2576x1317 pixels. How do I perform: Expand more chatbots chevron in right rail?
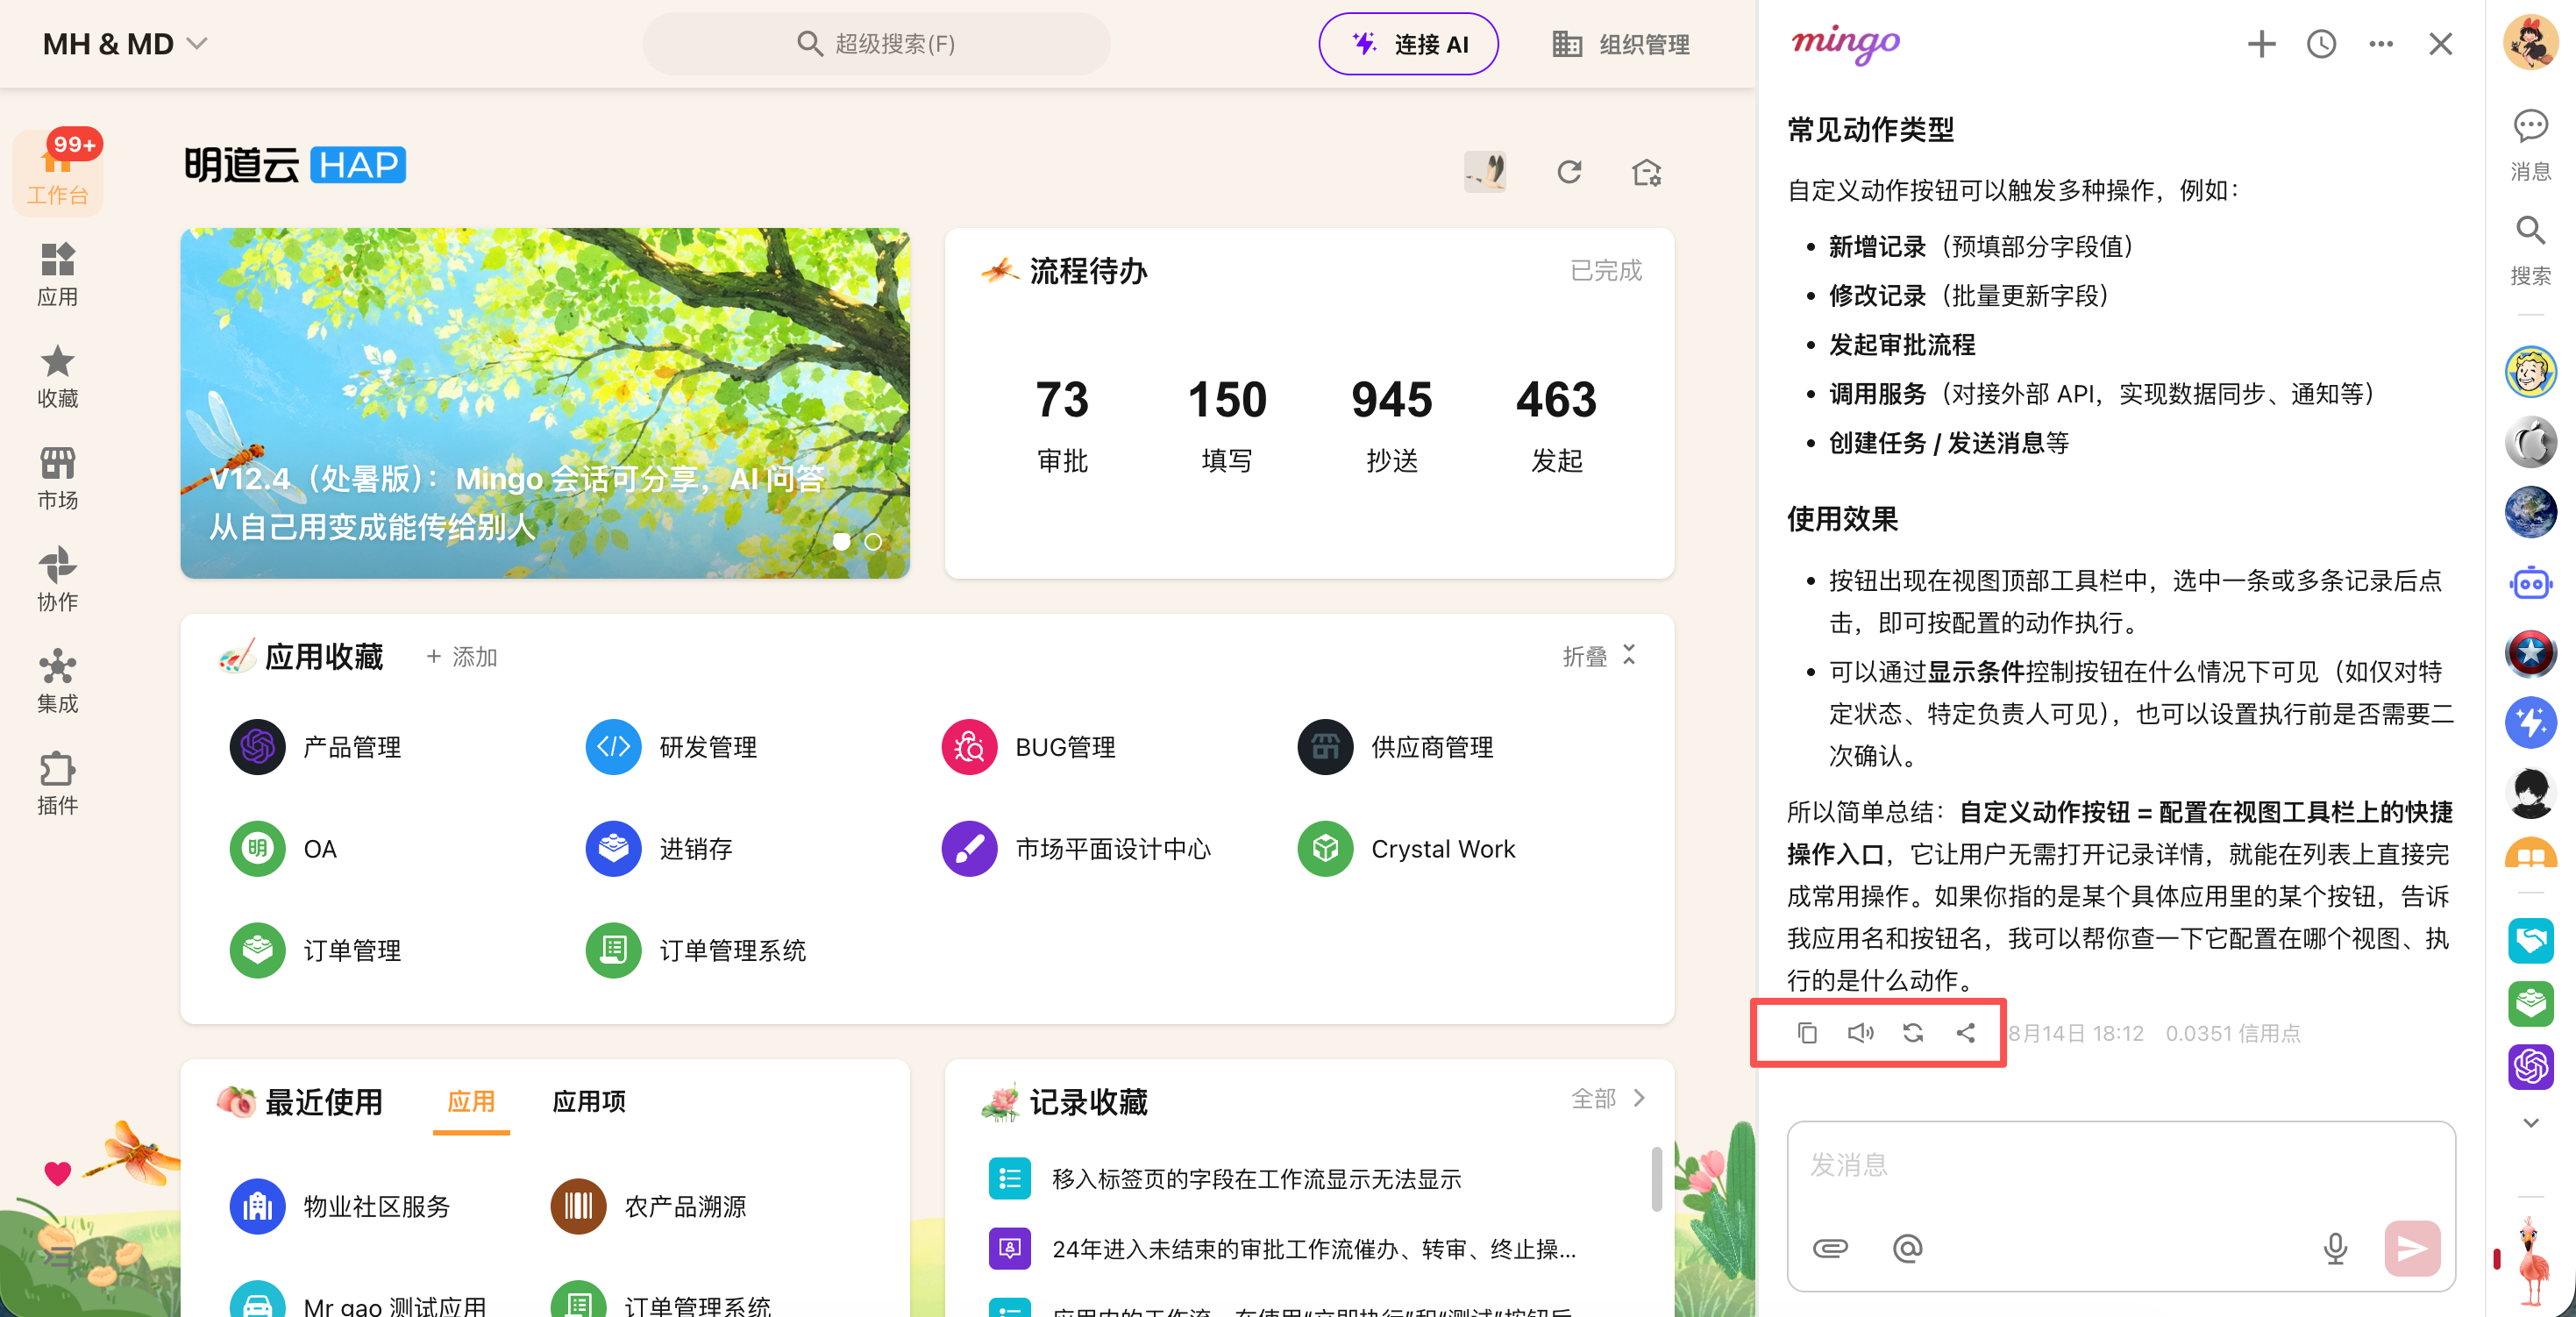pyautogui.click(x=2531, y=1122)
